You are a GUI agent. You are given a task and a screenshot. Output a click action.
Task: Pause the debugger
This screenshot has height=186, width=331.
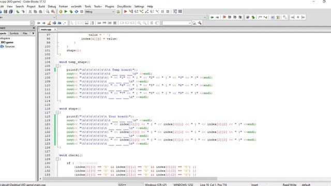[162, 11]
